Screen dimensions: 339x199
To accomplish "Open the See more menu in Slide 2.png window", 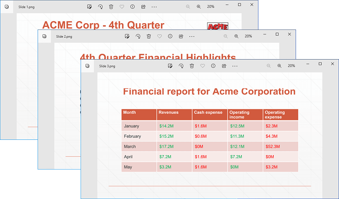I will tap(192, 36).
